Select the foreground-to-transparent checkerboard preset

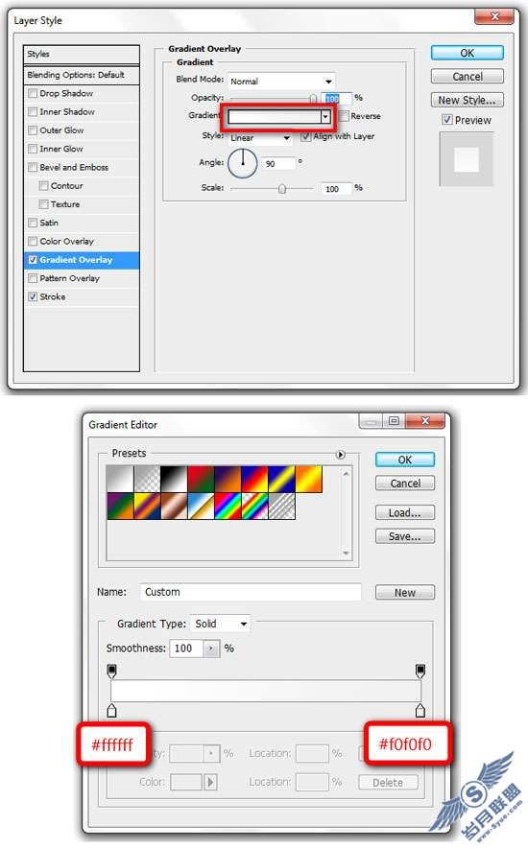(147, 480)
